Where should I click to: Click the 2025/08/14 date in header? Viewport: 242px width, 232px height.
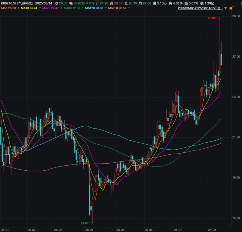[x=44, y=3]
